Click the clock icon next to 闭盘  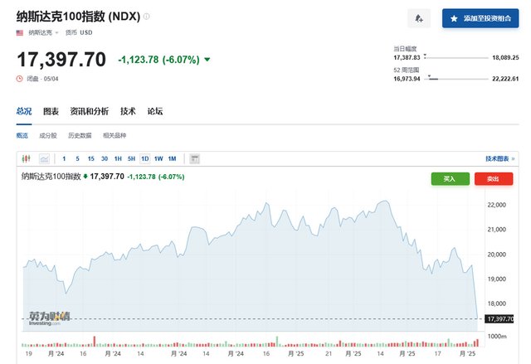[x=19, y=79]
